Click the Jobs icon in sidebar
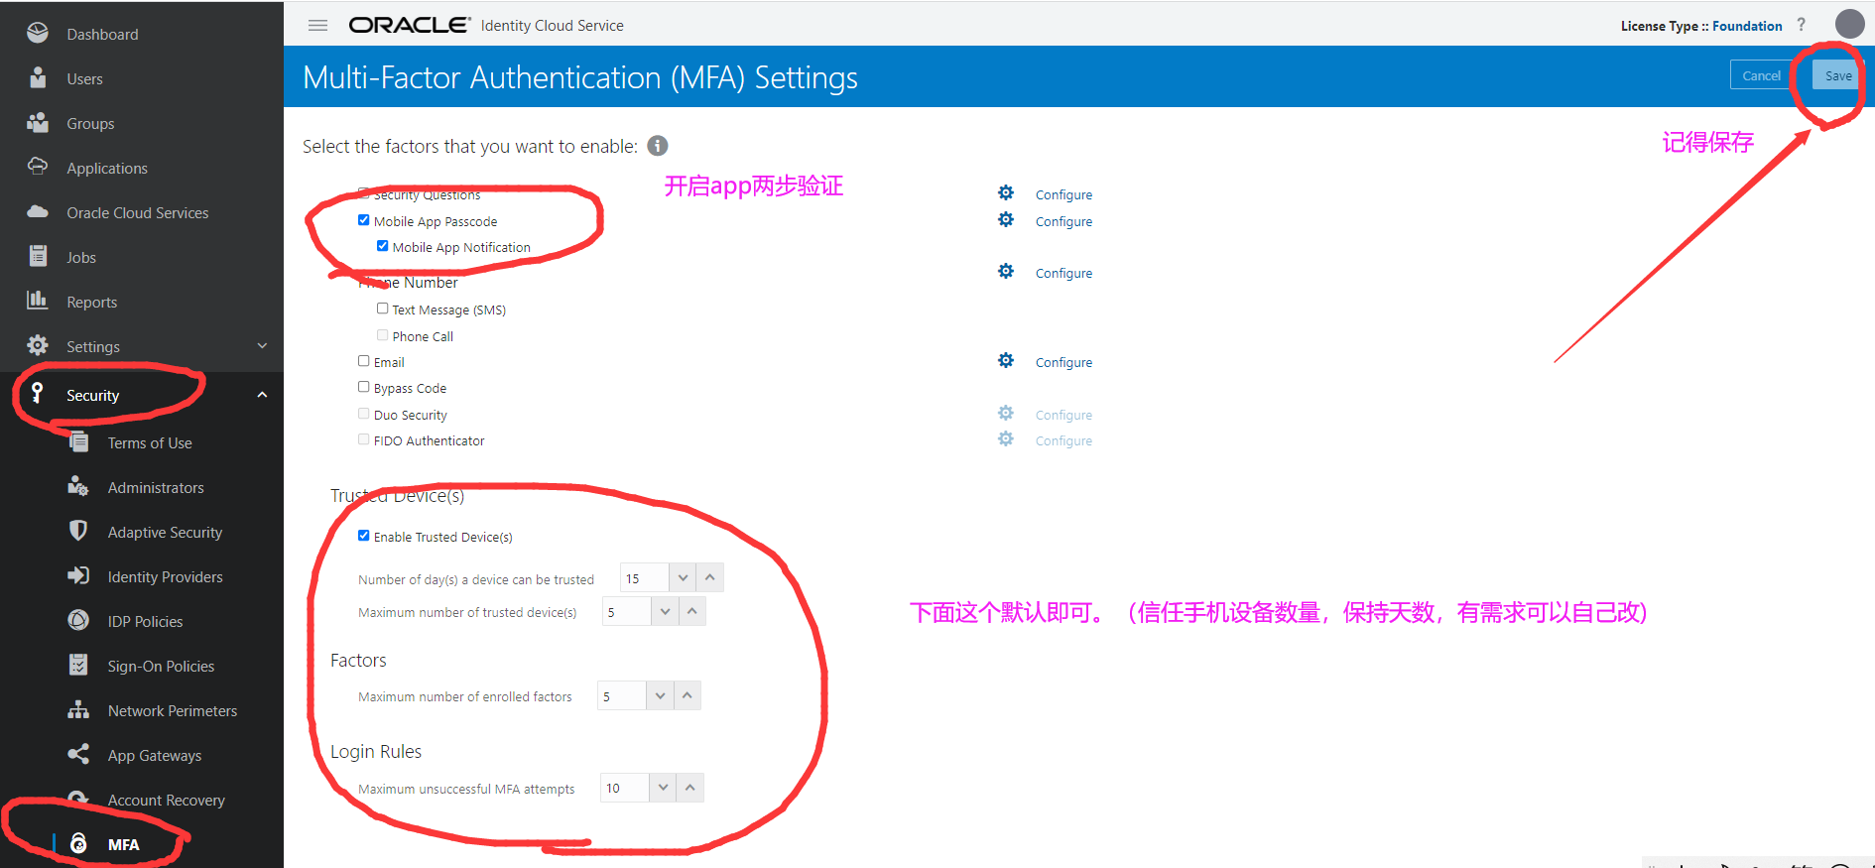The height and width of the screenshot is (868, 1875). pyautogui.click(x=38, y=256)
